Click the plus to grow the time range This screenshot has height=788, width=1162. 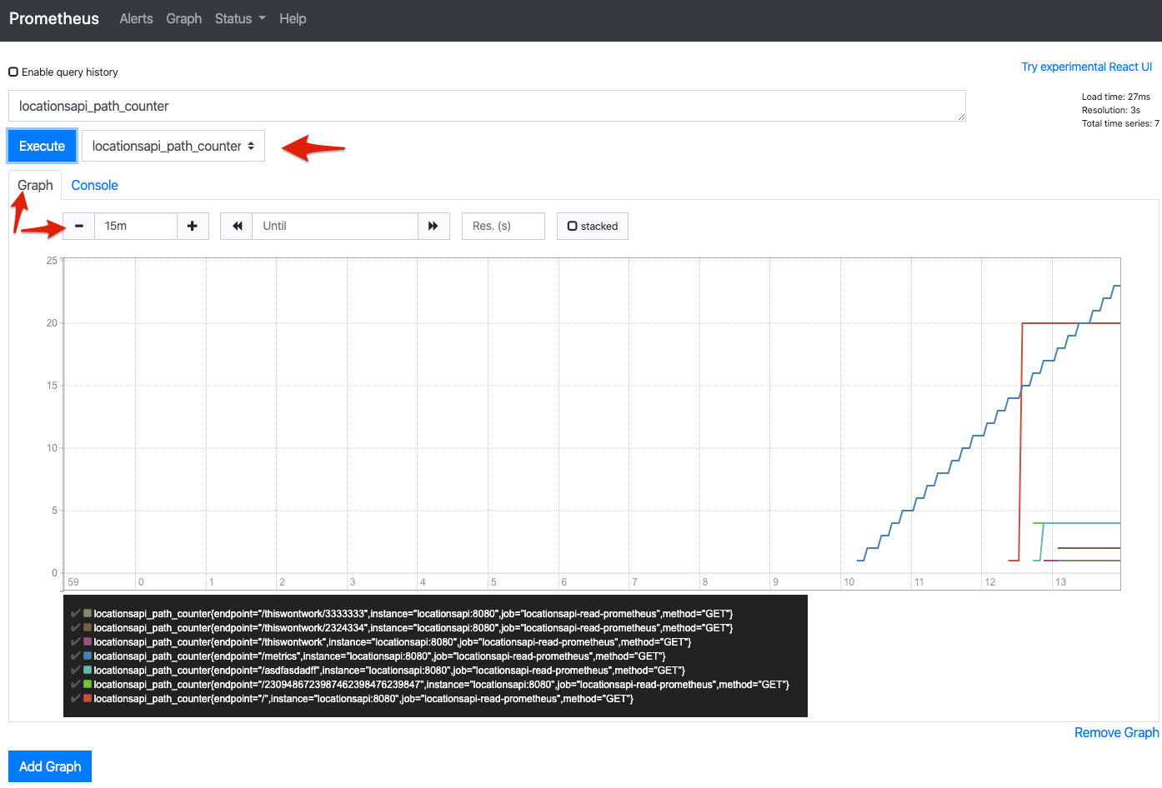coord(193,226)
